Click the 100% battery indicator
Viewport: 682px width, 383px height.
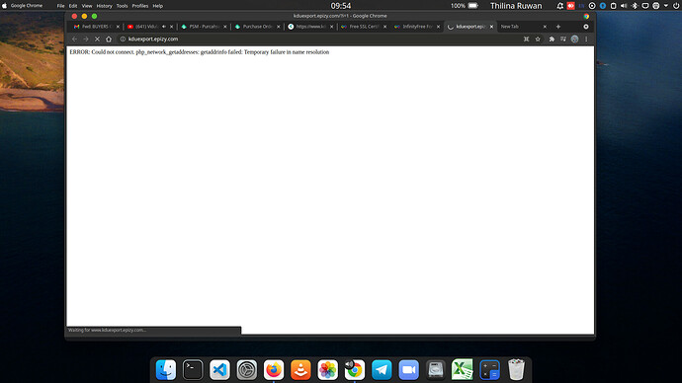tap(465, 6)
